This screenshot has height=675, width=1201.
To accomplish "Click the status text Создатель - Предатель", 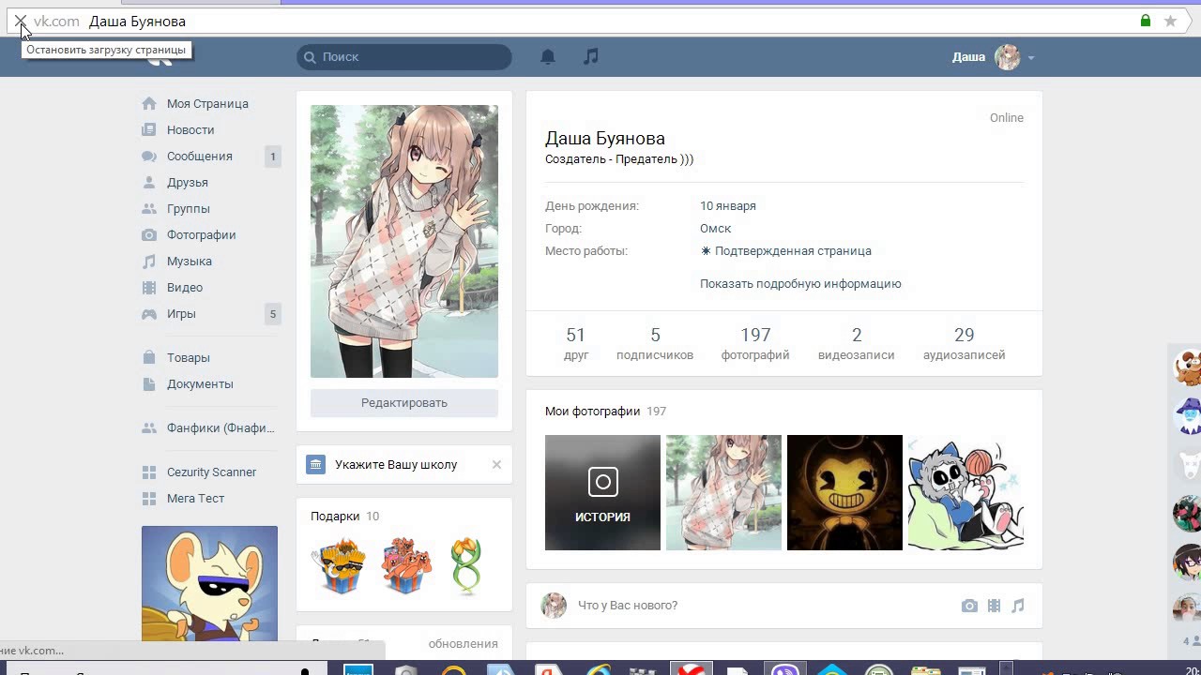I will click(x=619, y=159).
